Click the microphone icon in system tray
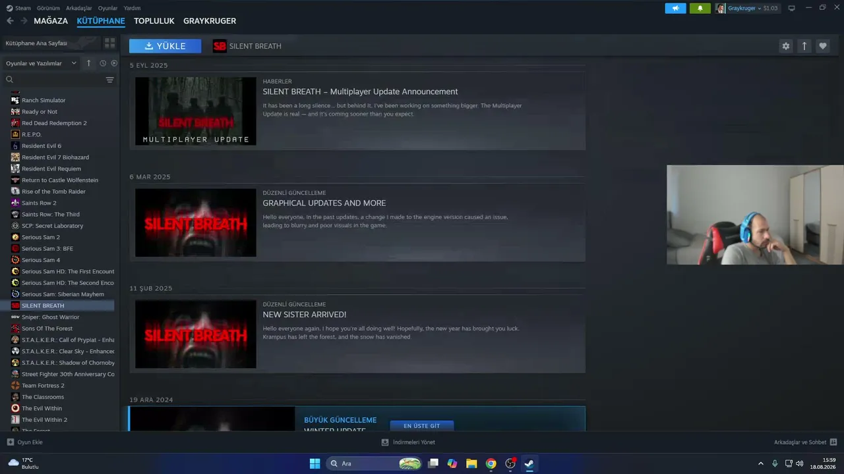 [x=775, y=463]
